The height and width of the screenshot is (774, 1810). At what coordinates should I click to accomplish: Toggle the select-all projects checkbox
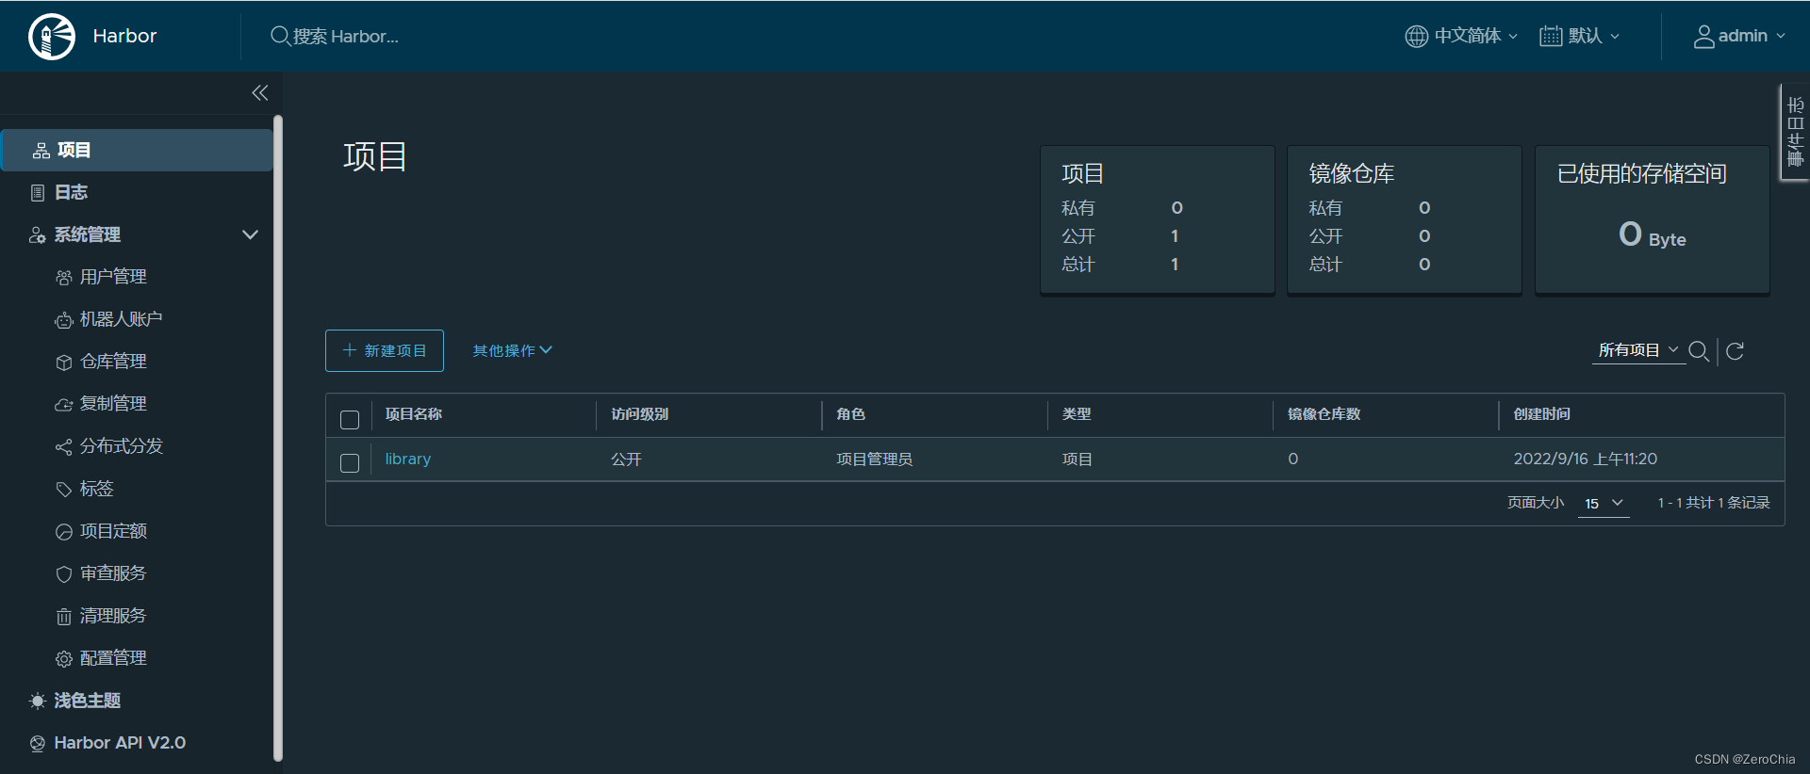(350, 419)
